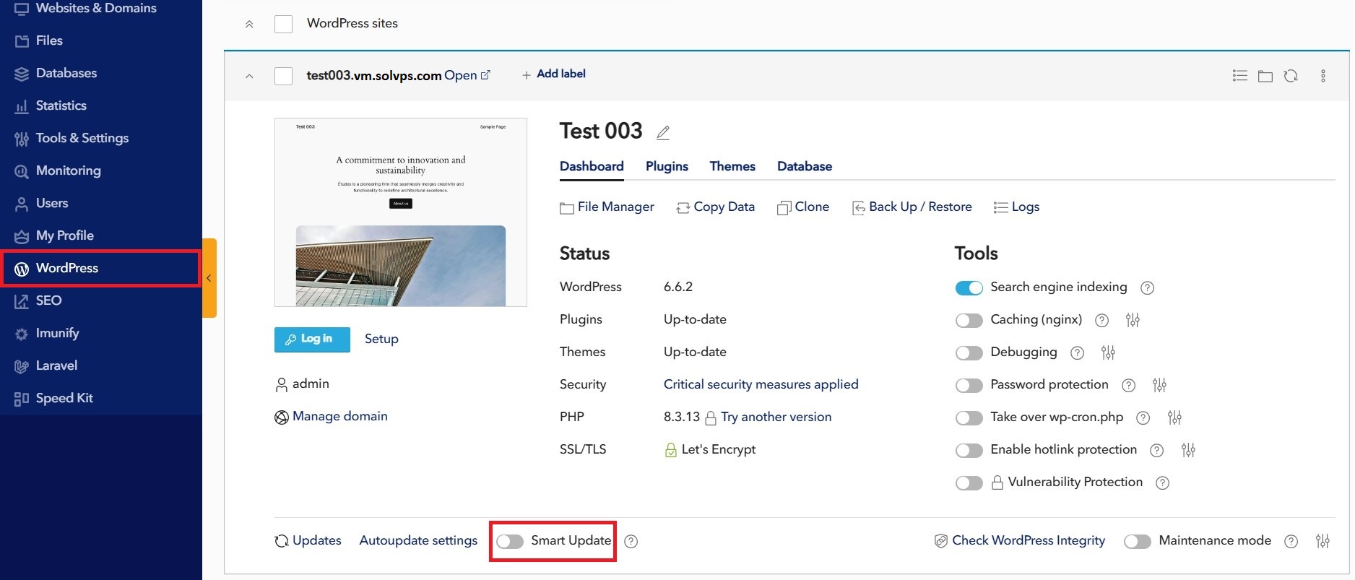Open Take over wp-cron.php settings icon
The width and height of the screenshot is (1355, 580).
coord(1174,417)
